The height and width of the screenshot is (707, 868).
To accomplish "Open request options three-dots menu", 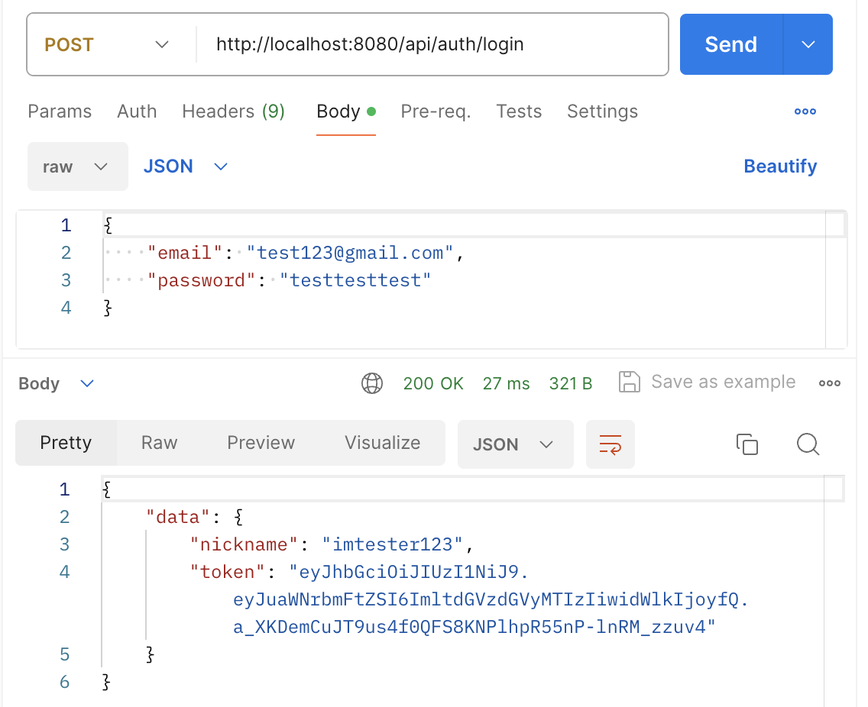I will [805, 112].
